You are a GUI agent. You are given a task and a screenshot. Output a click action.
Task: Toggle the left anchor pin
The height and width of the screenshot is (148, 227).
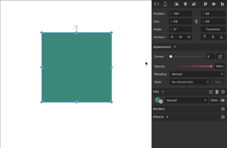click(173, 37)
